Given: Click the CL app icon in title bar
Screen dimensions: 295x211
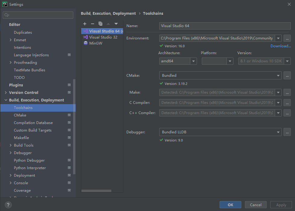Looking at the screenshot, I should click(5, 4).
